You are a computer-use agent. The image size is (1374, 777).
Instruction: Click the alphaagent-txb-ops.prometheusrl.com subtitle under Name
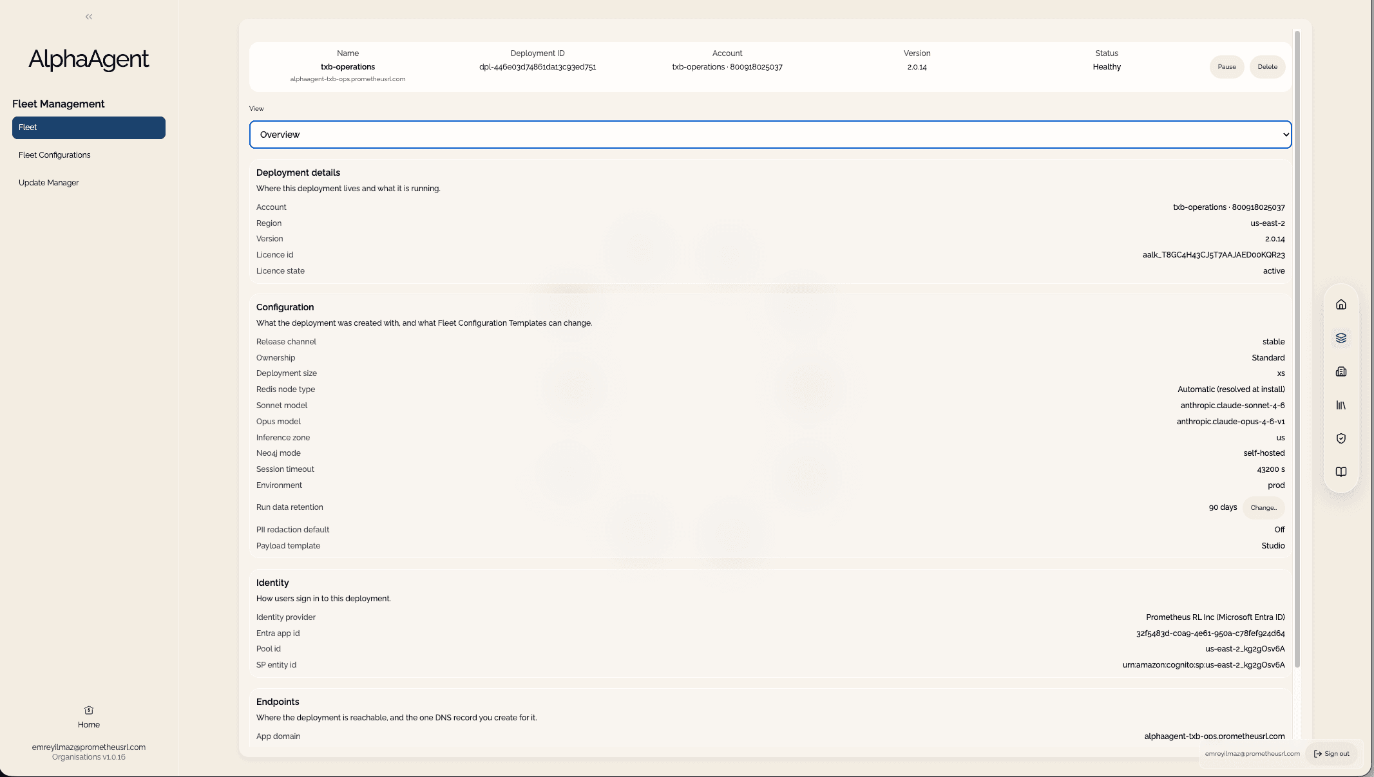click(348, 79)
